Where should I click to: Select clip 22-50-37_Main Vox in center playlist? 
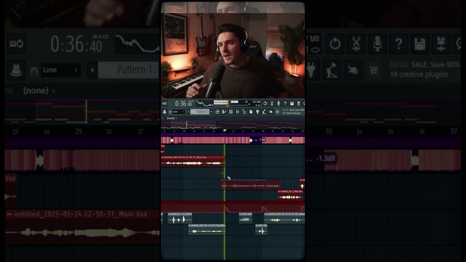tap(193, 161)
